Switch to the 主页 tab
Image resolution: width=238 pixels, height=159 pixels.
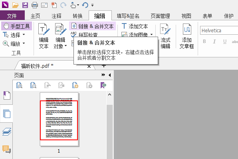(35, 16)
